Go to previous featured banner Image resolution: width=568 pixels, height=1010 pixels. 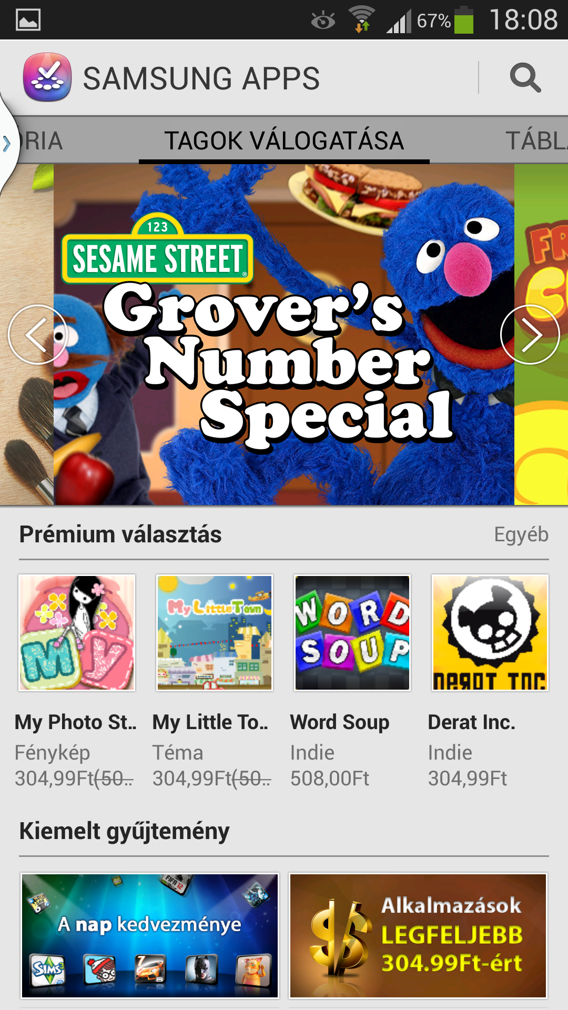click(x=37, y=335)
